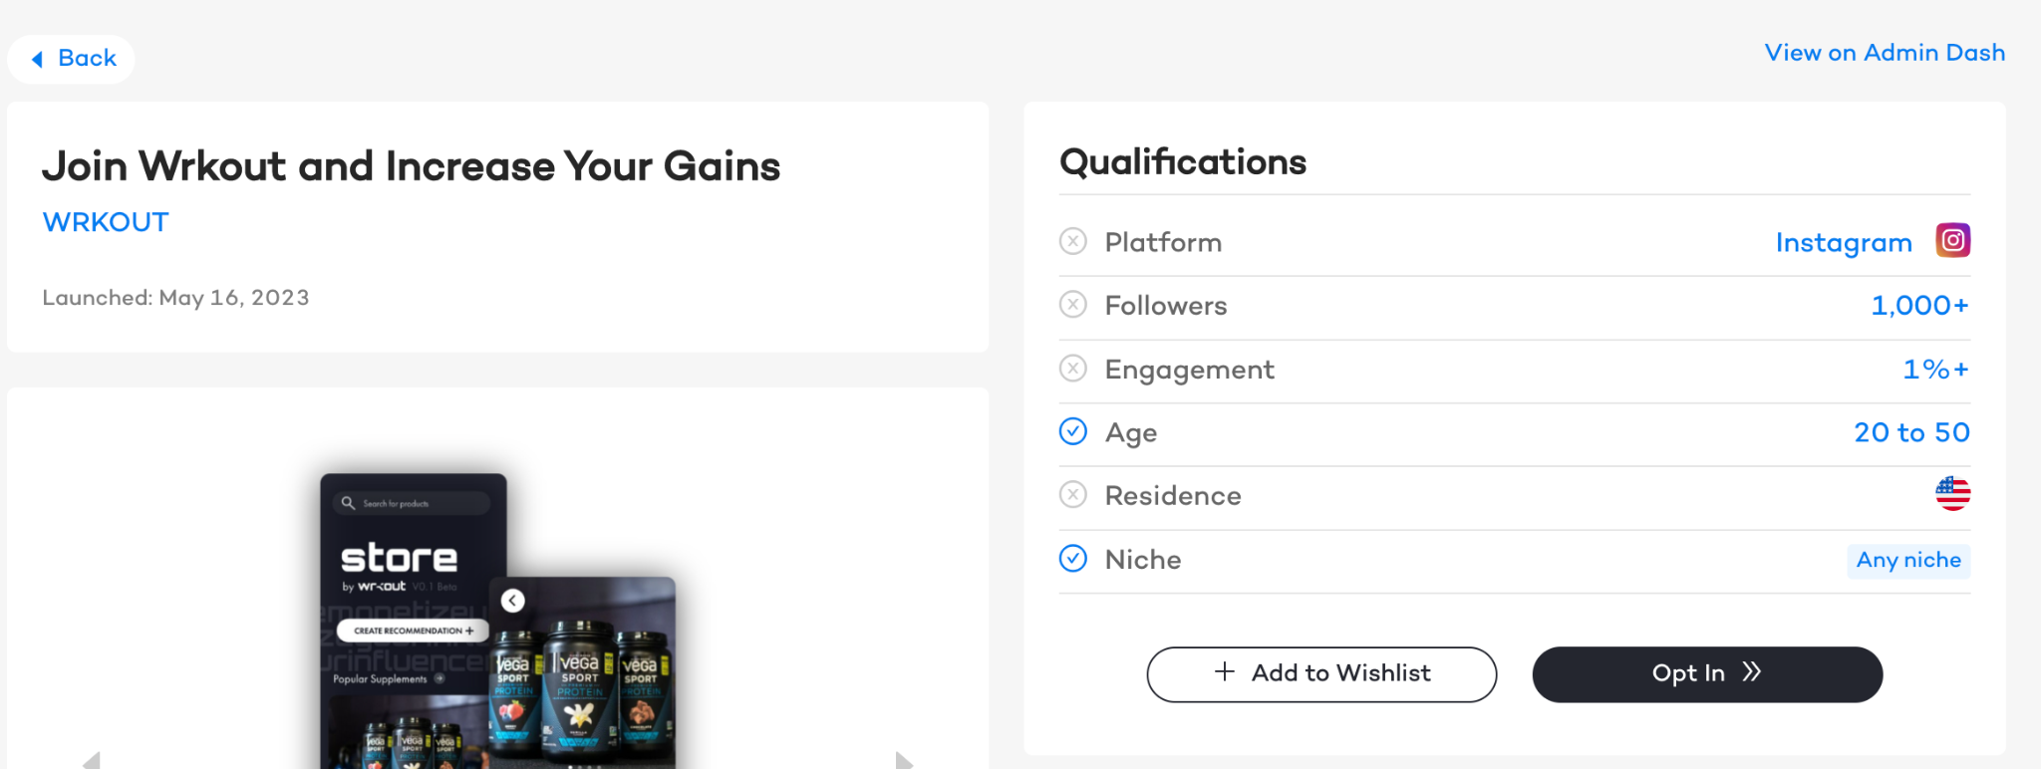Click the status circle next to Residence
This screenshot has width=2041, height=769.
pyautogui.click(x=1071, y=494)
